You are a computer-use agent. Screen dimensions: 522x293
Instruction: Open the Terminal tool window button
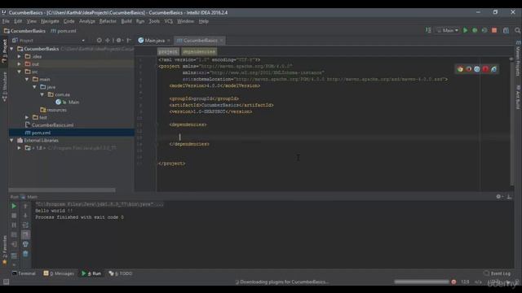[24, 273]
